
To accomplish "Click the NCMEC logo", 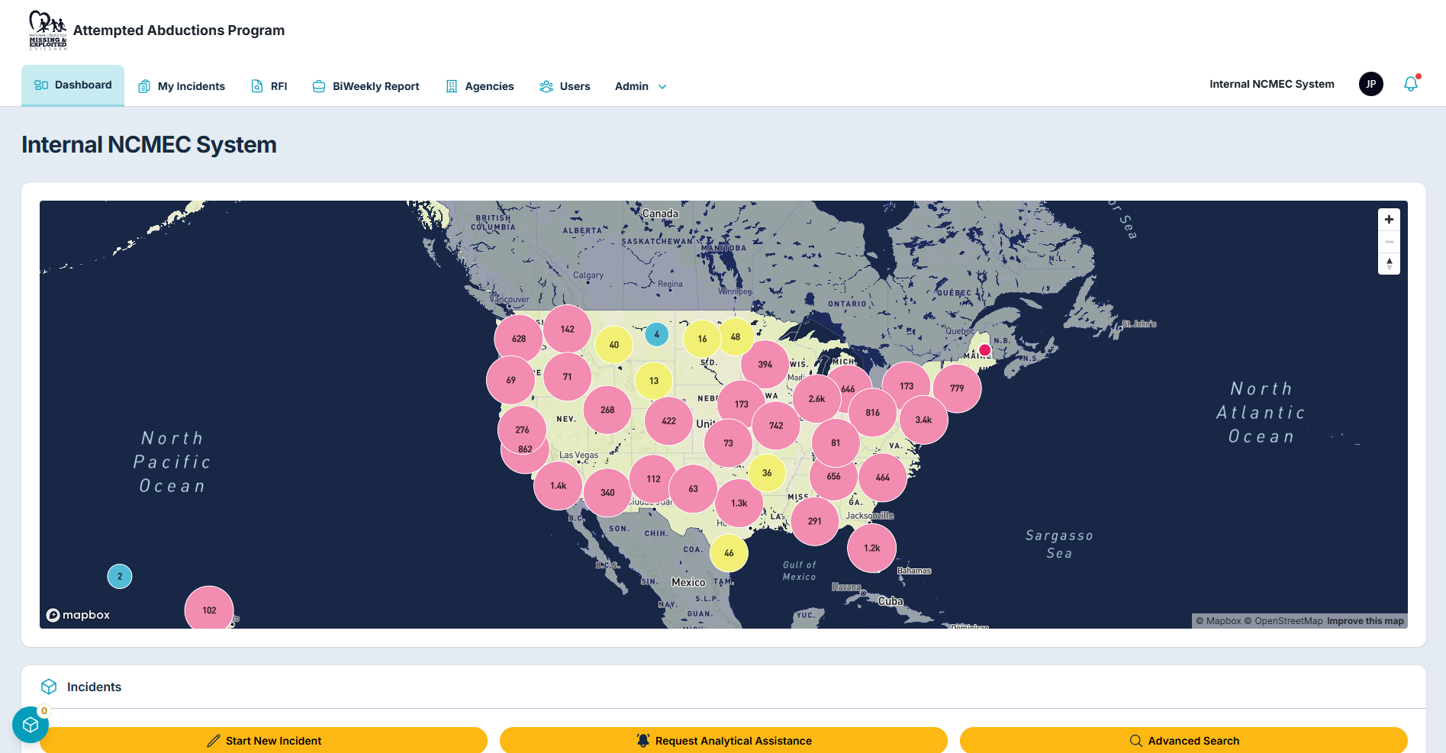I will pyautogui.click(x=47, y=31).
